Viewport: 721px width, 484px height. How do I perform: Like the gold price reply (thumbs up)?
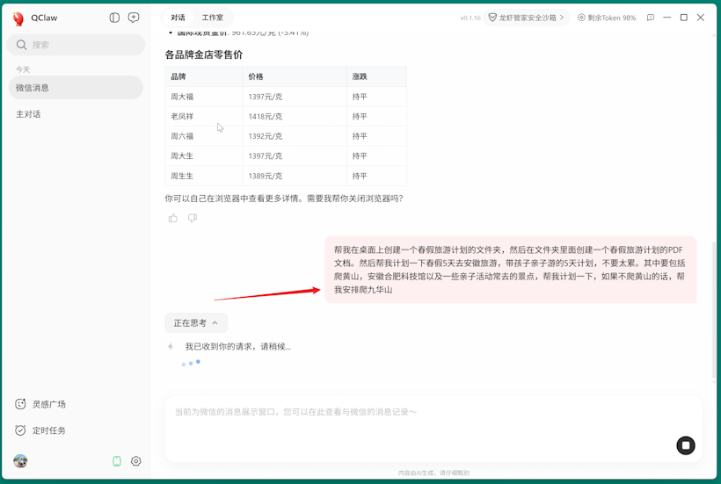173,218
